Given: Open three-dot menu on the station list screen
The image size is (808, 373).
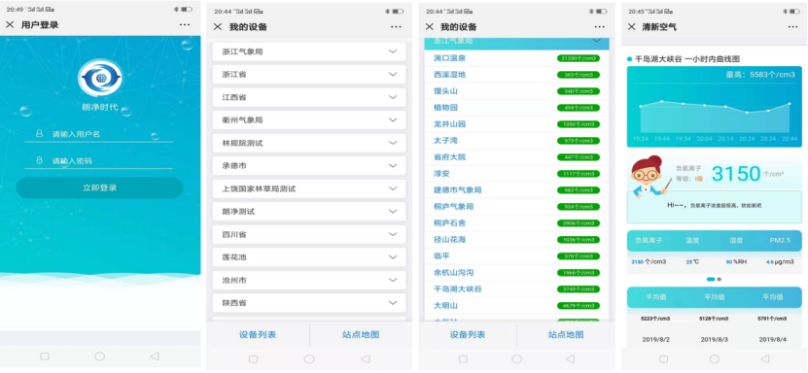Looking at the screenshot, I should [599, 27].
